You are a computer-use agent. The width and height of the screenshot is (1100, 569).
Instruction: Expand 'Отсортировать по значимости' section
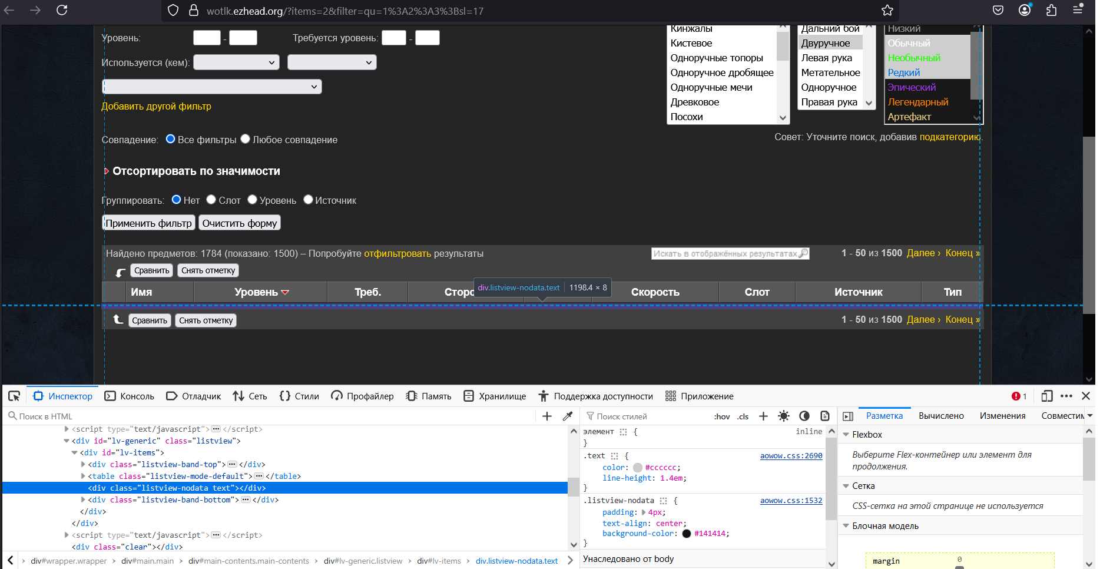(x=107, y=171)
